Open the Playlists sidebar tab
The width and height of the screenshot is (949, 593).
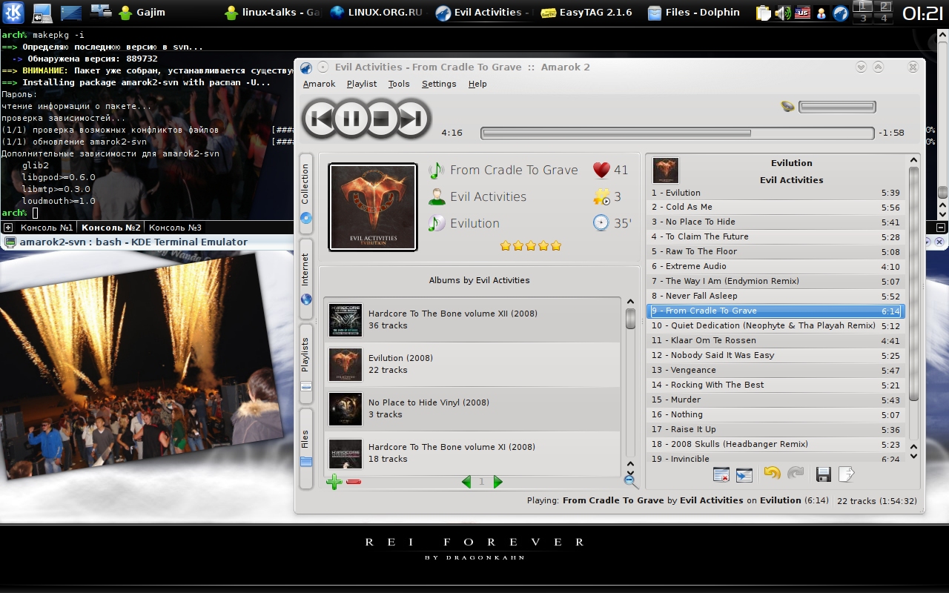(305, 363)
